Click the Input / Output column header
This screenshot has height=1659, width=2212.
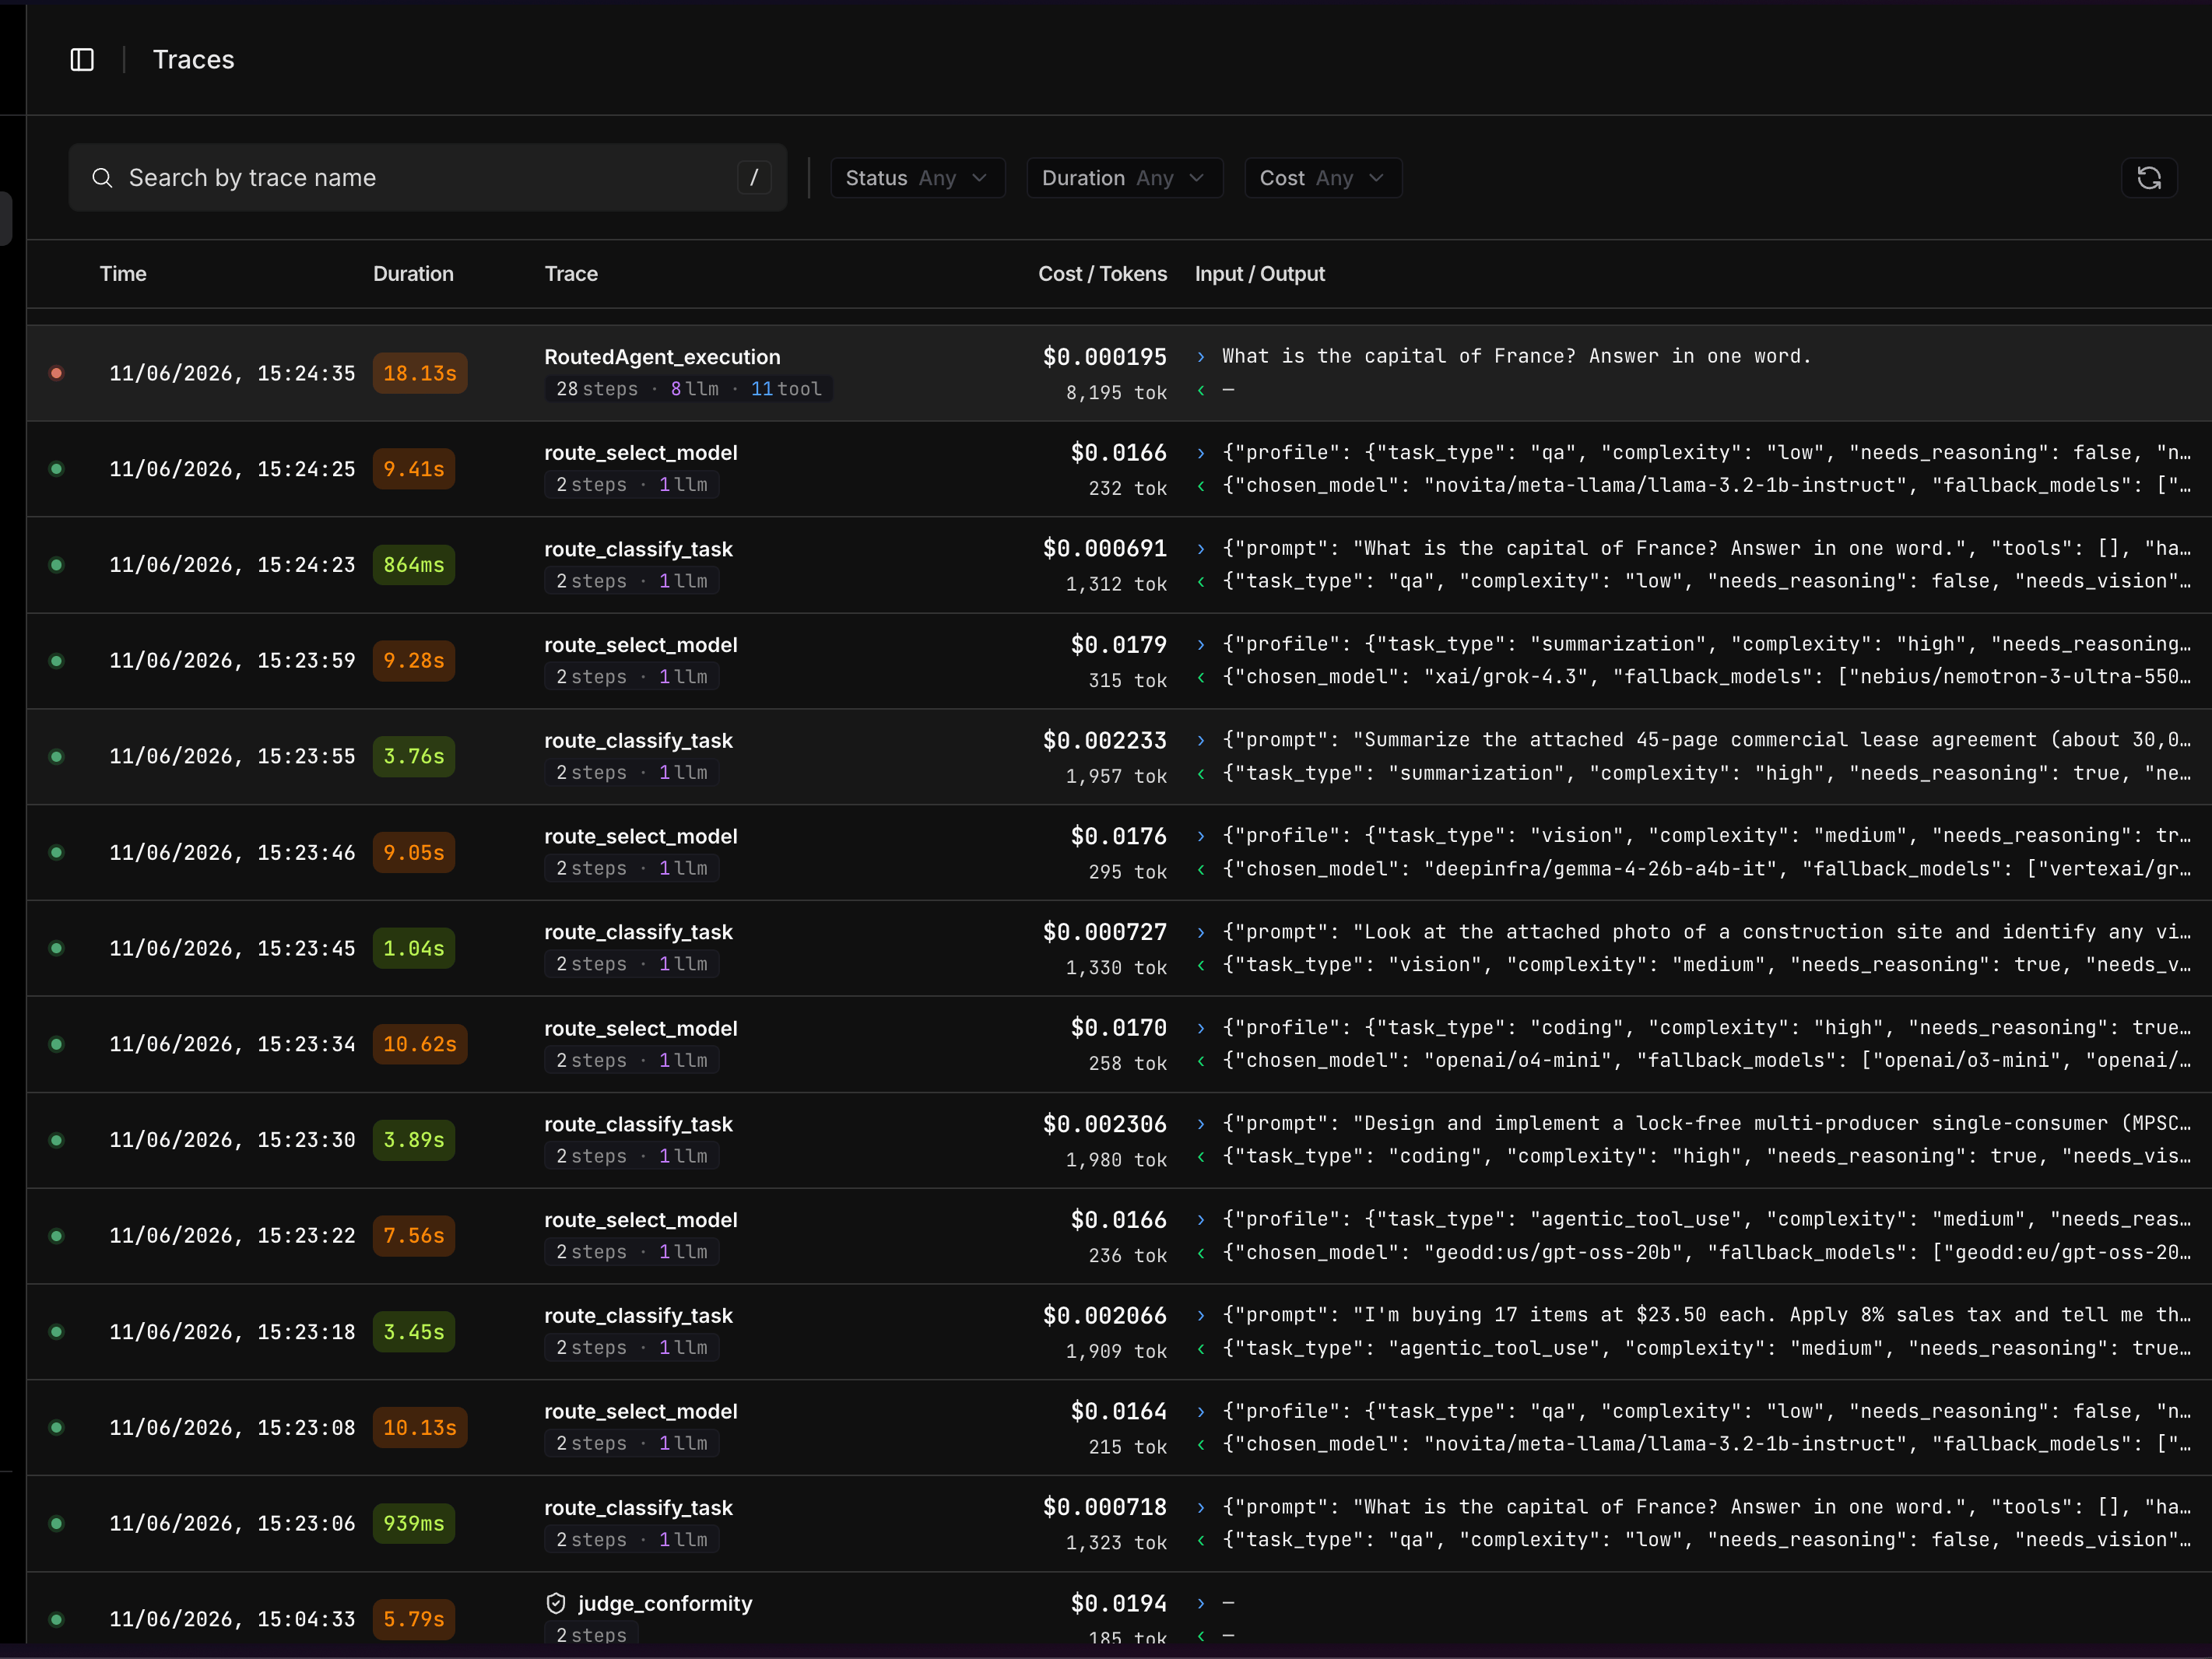(x=1259, y=274)
